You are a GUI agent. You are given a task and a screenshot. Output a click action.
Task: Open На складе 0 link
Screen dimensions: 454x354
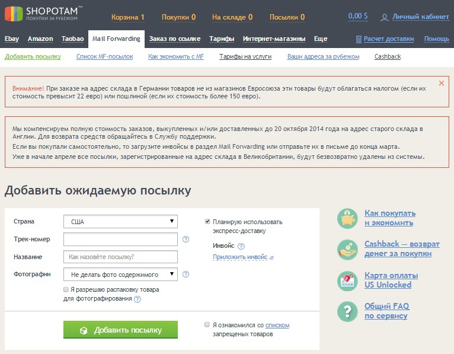tap(232, 17)
